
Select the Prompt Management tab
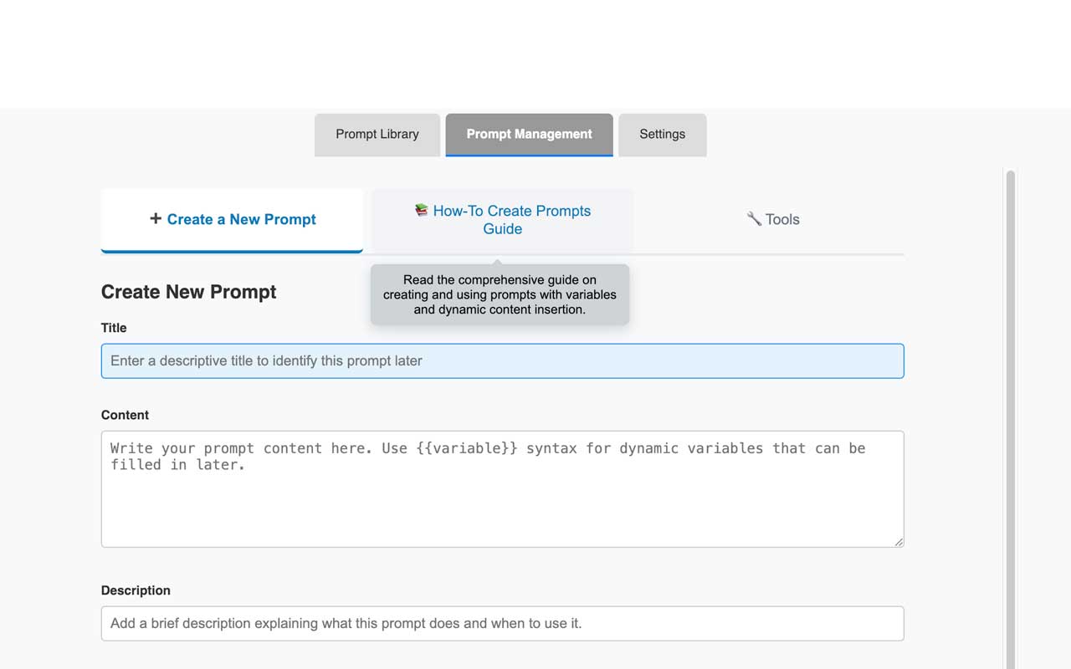coord(529,134)
